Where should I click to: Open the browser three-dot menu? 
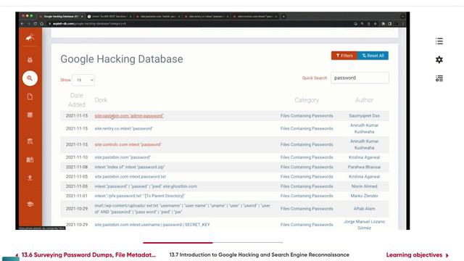click(x=403, y=24)
